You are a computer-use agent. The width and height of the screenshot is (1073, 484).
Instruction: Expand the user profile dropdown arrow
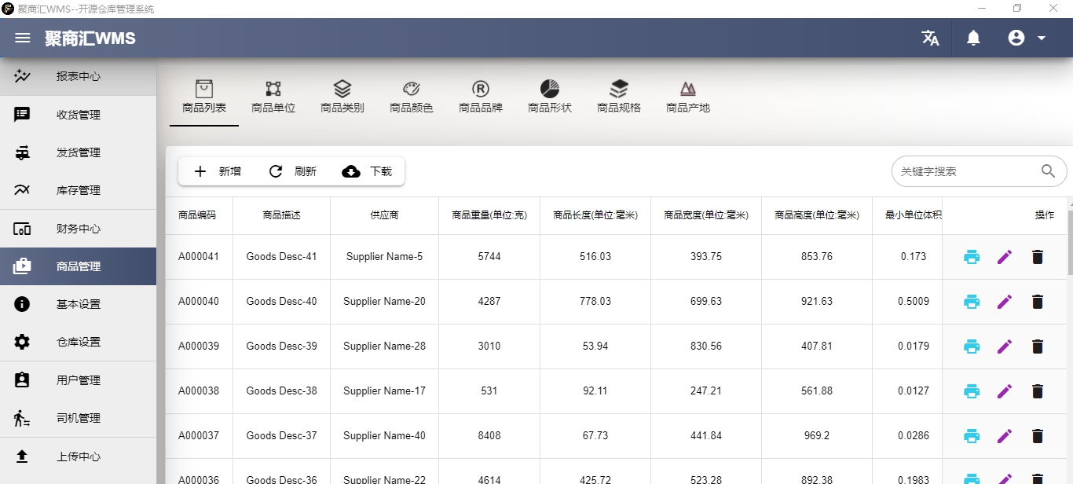point(1042,38)
